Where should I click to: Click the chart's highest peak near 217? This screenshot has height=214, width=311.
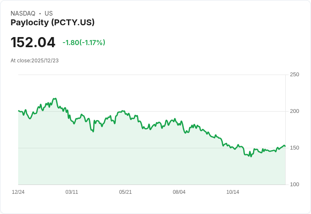(55, 99)
